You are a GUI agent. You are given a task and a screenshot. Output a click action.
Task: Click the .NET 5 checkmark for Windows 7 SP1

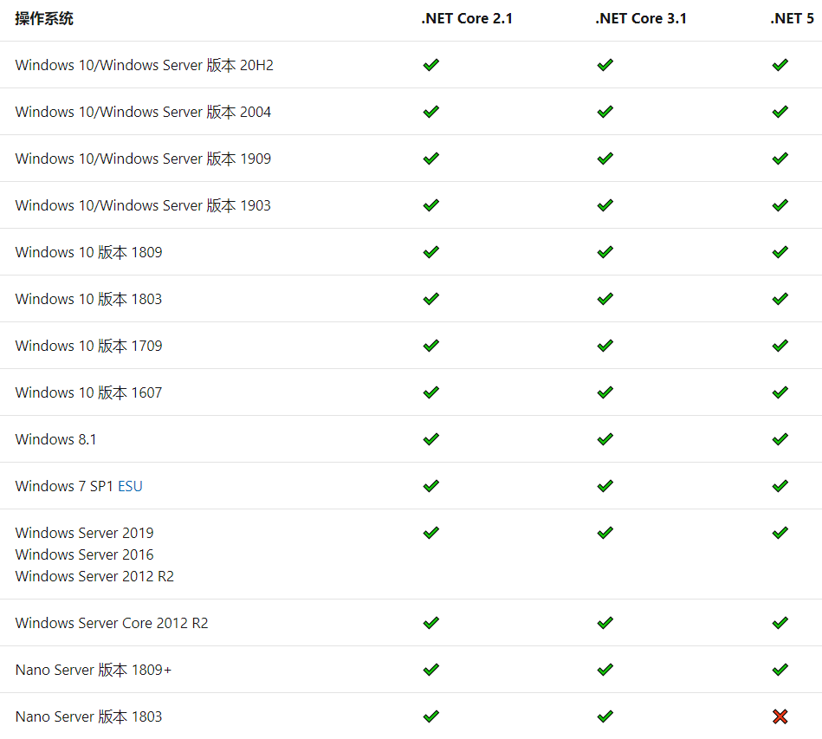780,486
